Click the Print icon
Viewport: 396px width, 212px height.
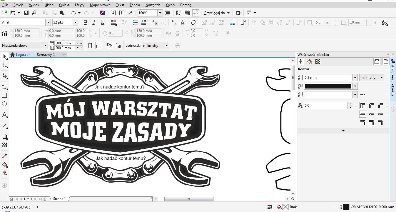35,13
